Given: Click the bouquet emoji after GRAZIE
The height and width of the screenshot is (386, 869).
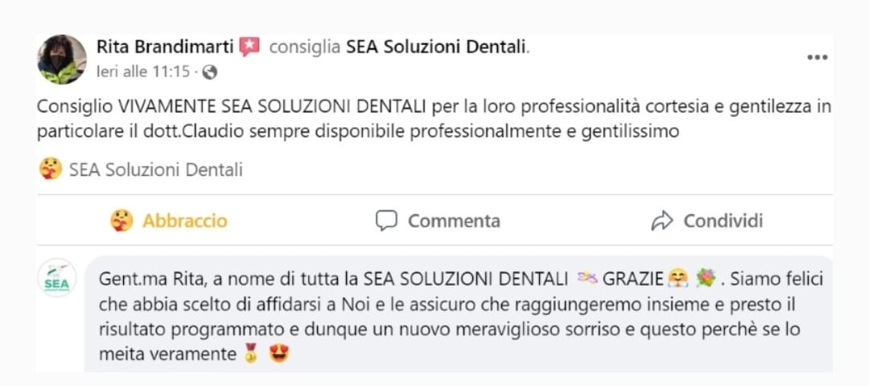Looking at the screenshot, I should point(706,278).
